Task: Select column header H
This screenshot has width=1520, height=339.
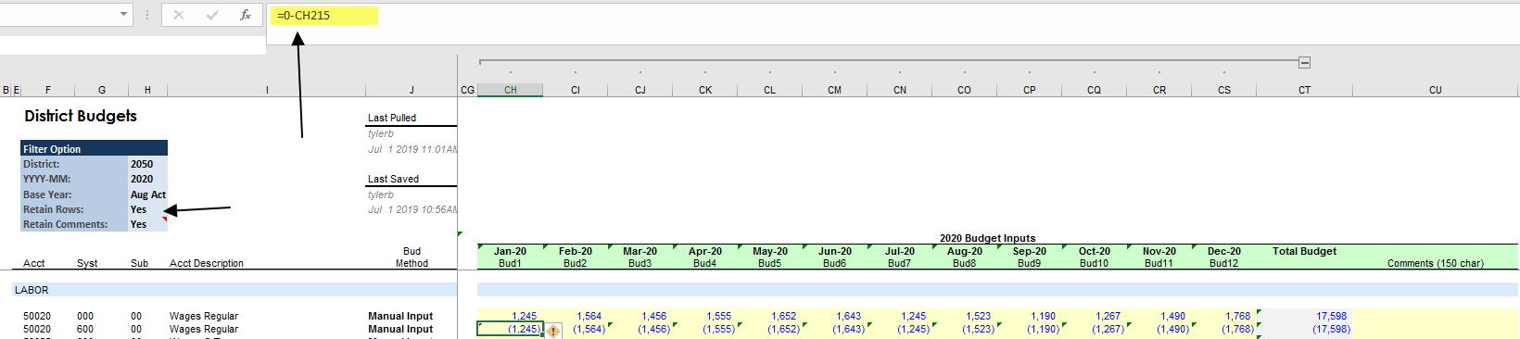Action: click(147, 90)
